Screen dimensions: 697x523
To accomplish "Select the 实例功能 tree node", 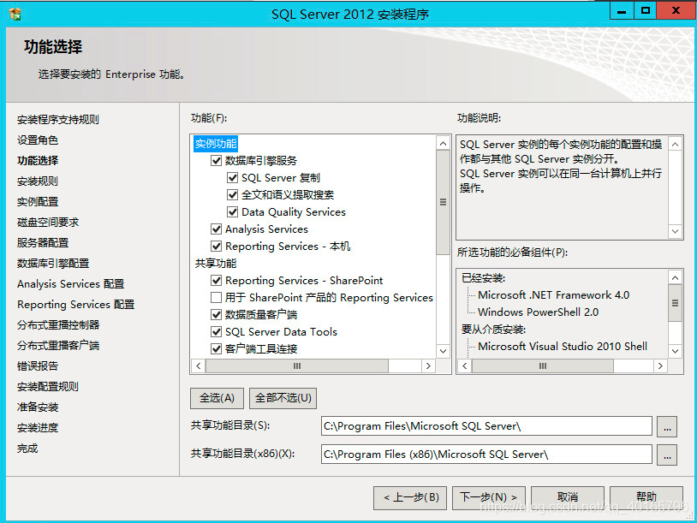I will pyautogui.click(x=216, y=144).
